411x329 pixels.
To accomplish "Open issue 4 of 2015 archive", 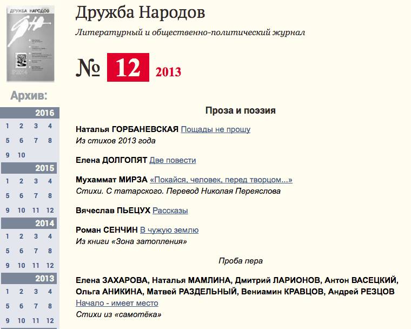I will (50, 181).
